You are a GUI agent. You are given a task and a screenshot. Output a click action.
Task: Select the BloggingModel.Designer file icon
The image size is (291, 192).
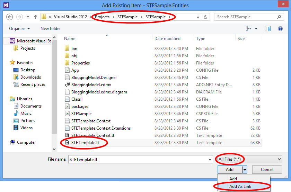pyautogui.click(x=67, y=77)
